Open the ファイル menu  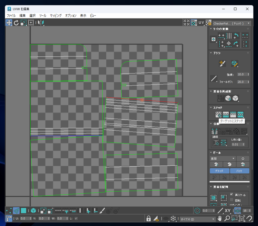pos(11,15)
